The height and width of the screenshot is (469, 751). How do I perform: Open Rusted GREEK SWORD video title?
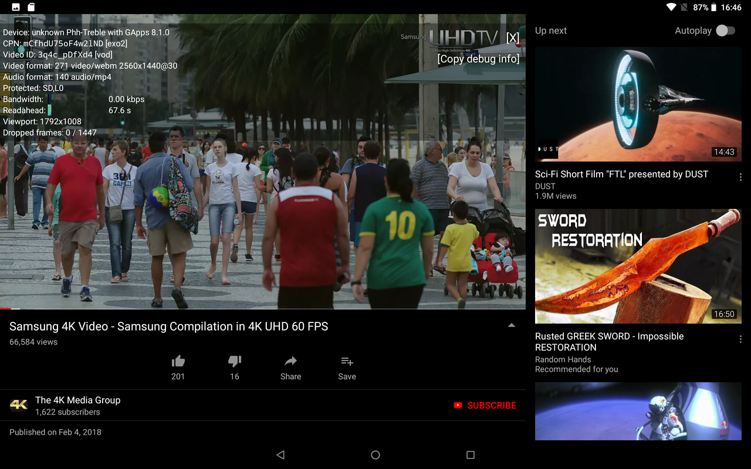click(609, 342)
